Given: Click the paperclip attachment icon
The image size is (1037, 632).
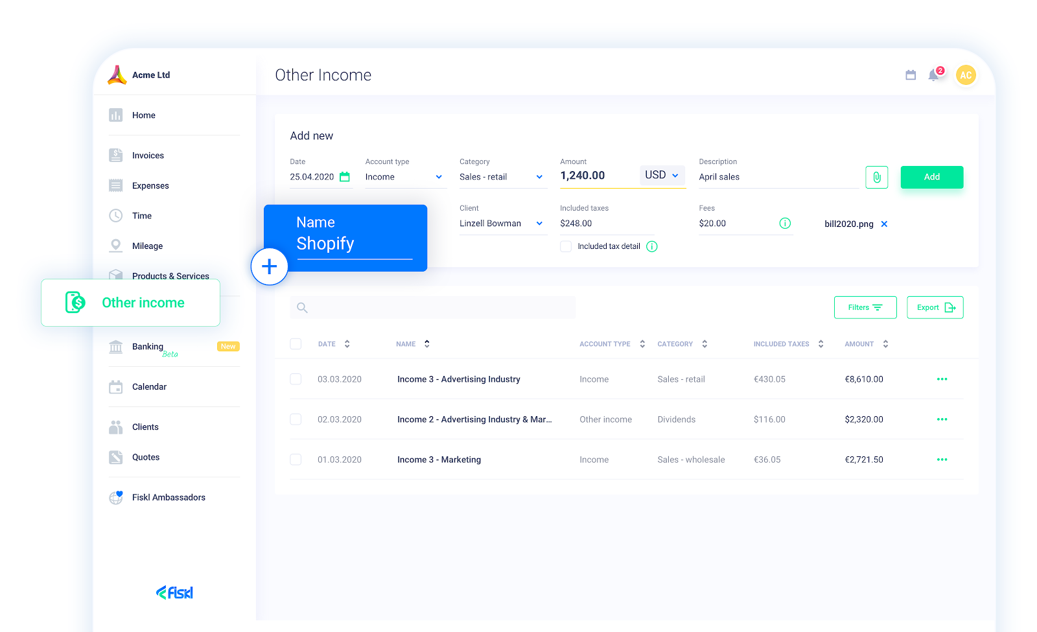Looking at the screenshot, I should click(876, 177).
